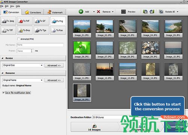Rotate image counterclockwise icon
This screenshot has width=188, height=135.
coord(146,12)
